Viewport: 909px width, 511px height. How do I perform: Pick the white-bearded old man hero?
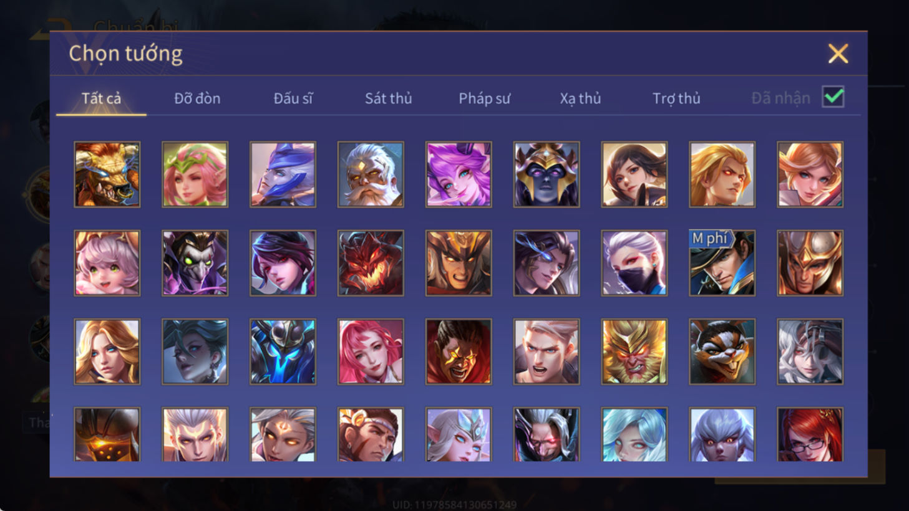pos(371,174)
